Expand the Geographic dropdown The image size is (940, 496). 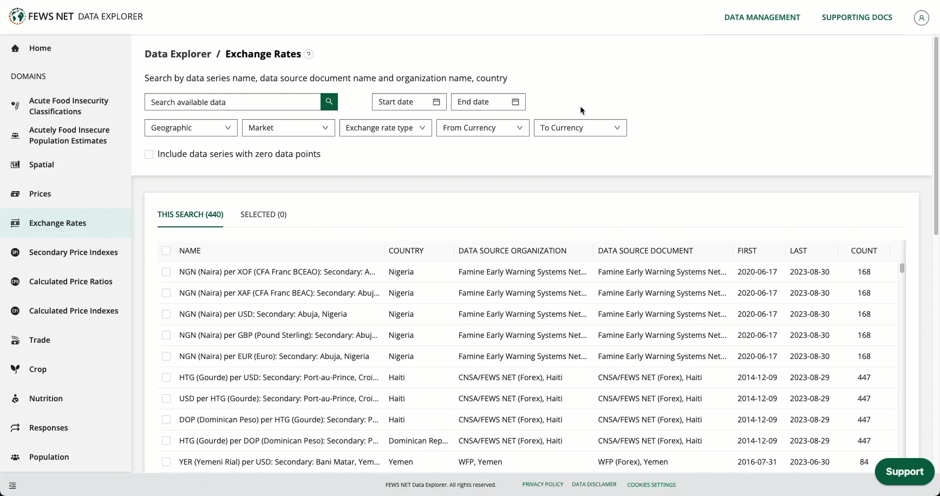pos(191,128)
